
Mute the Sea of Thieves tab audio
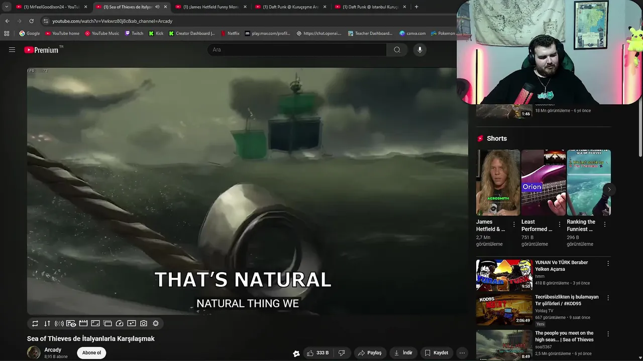click(x=157, y=7)
